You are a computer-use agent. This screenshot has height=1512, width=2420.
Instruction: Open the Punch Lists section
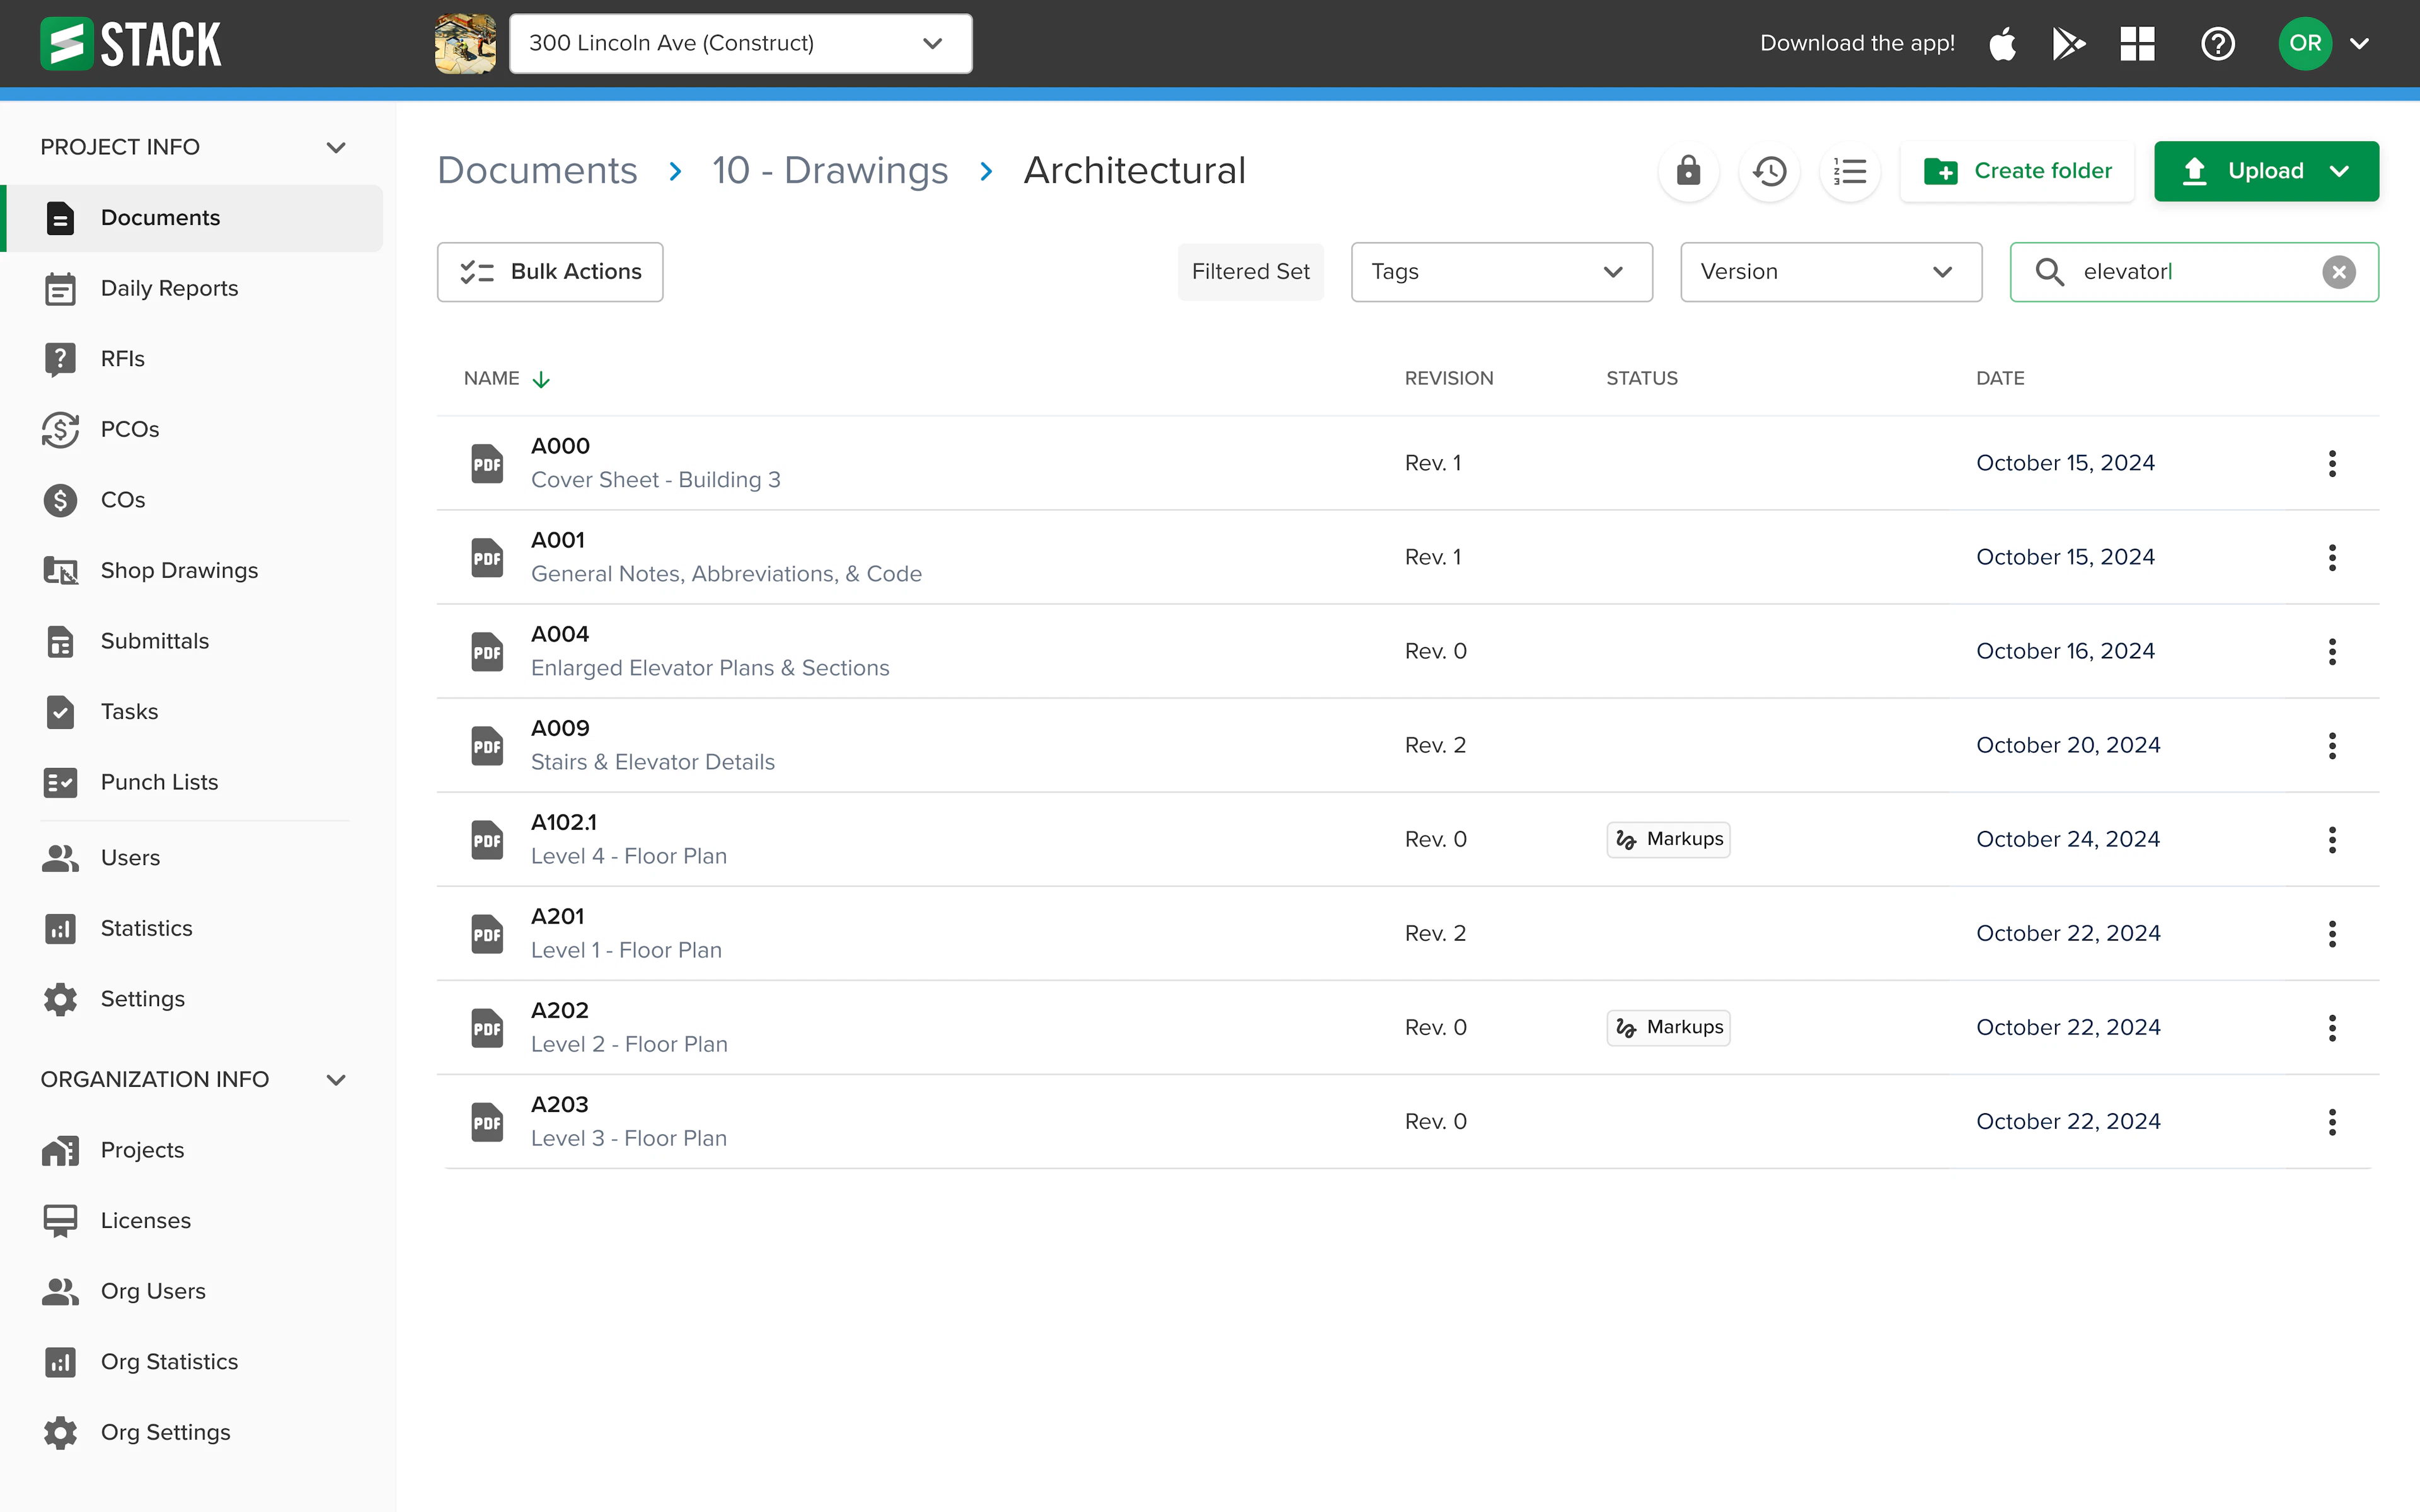pyautogui.click(x=158, y=782)
